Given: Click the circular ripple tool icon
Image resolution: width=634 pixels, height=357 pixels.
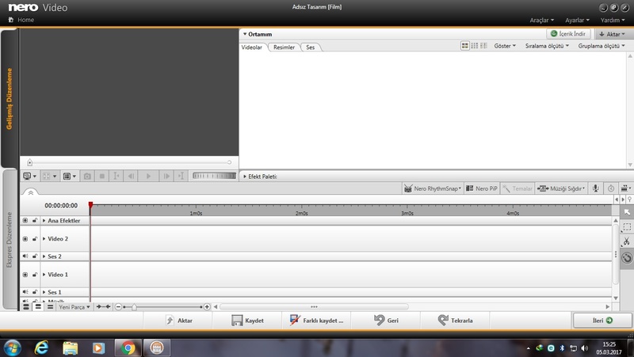Looking at the screenshot, I should tap(627, 257).
